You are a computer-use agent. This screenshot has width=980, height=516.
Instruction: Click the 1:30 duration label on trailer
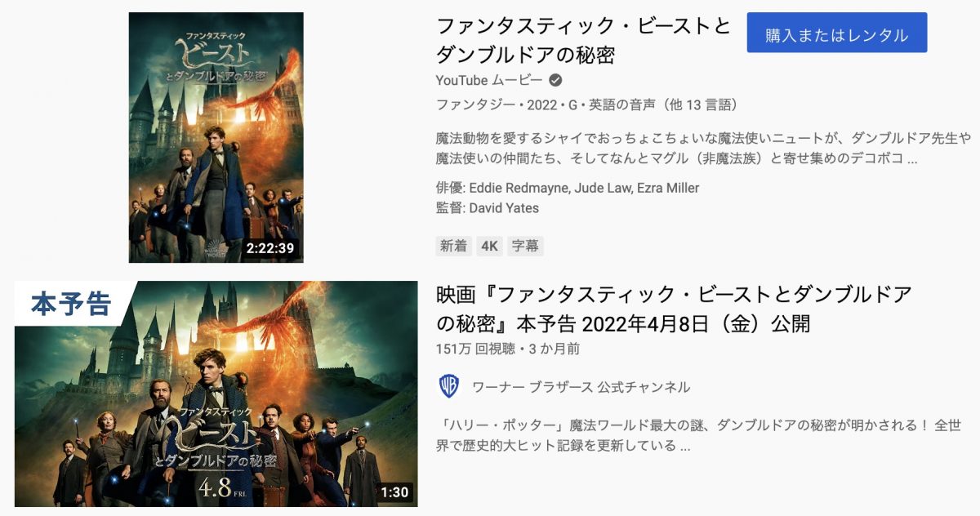[395, 492]
